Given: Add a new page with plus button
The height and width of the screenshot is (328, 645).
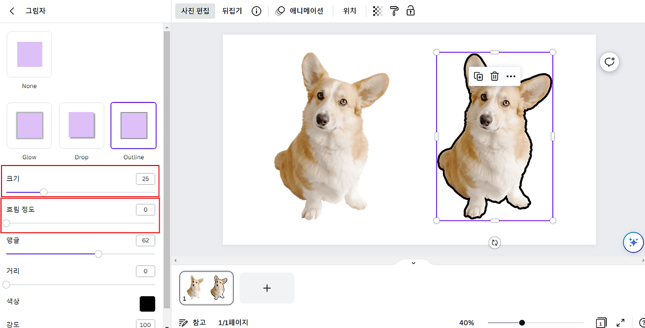Looking at the screenshot, I should point(267,288).
